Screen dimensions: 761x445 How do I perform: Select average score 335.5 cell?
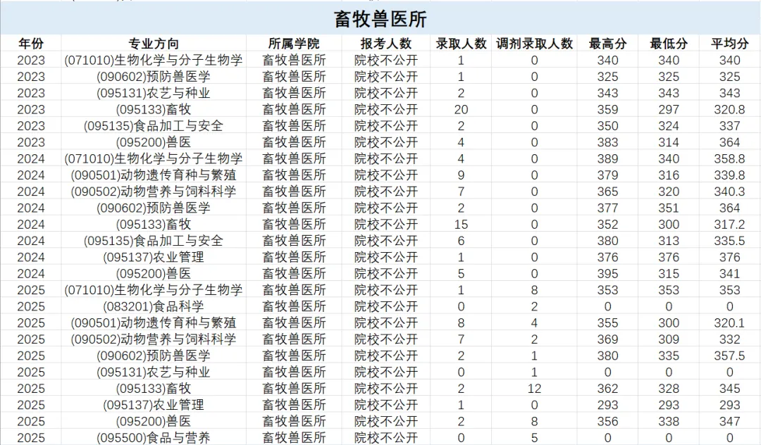click(x=729, y=241)
